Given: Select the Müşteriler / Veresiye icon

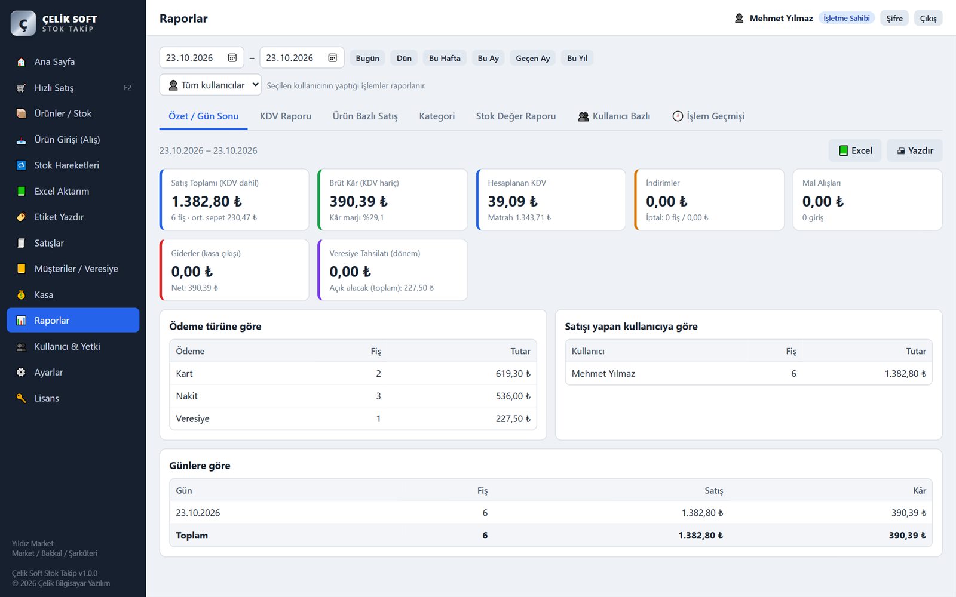Looking at the screenshot, I should [x=22, y=269].
